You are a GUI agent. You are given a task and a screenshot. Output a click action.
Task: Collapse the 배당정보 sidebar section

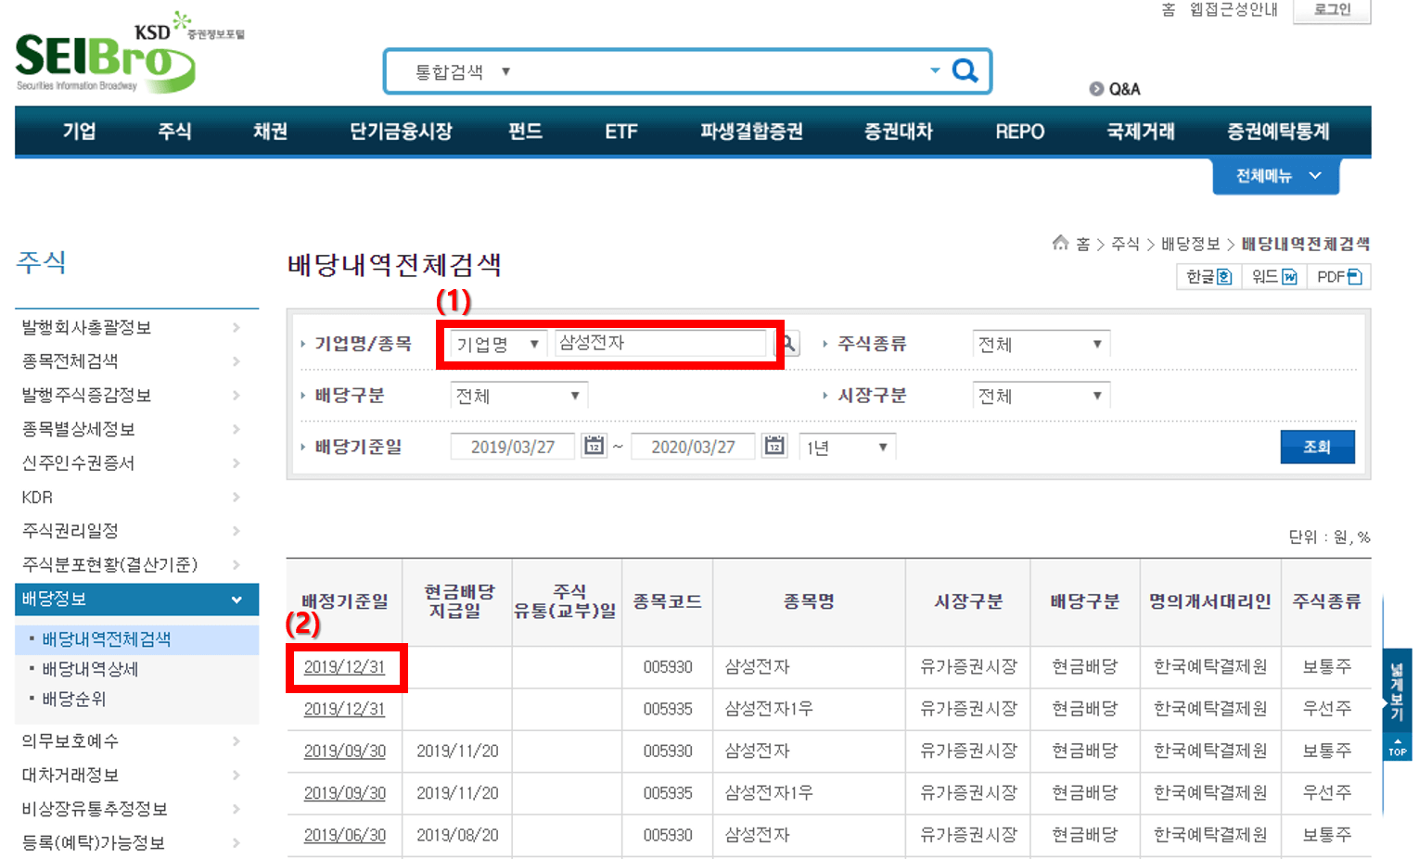pos(136,600)
